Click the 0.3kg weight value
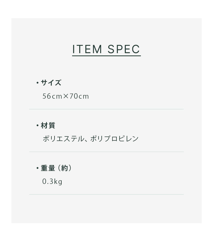The width and height of the screenshot is (213, 226). pyautogui.click(x=52, y=181)
